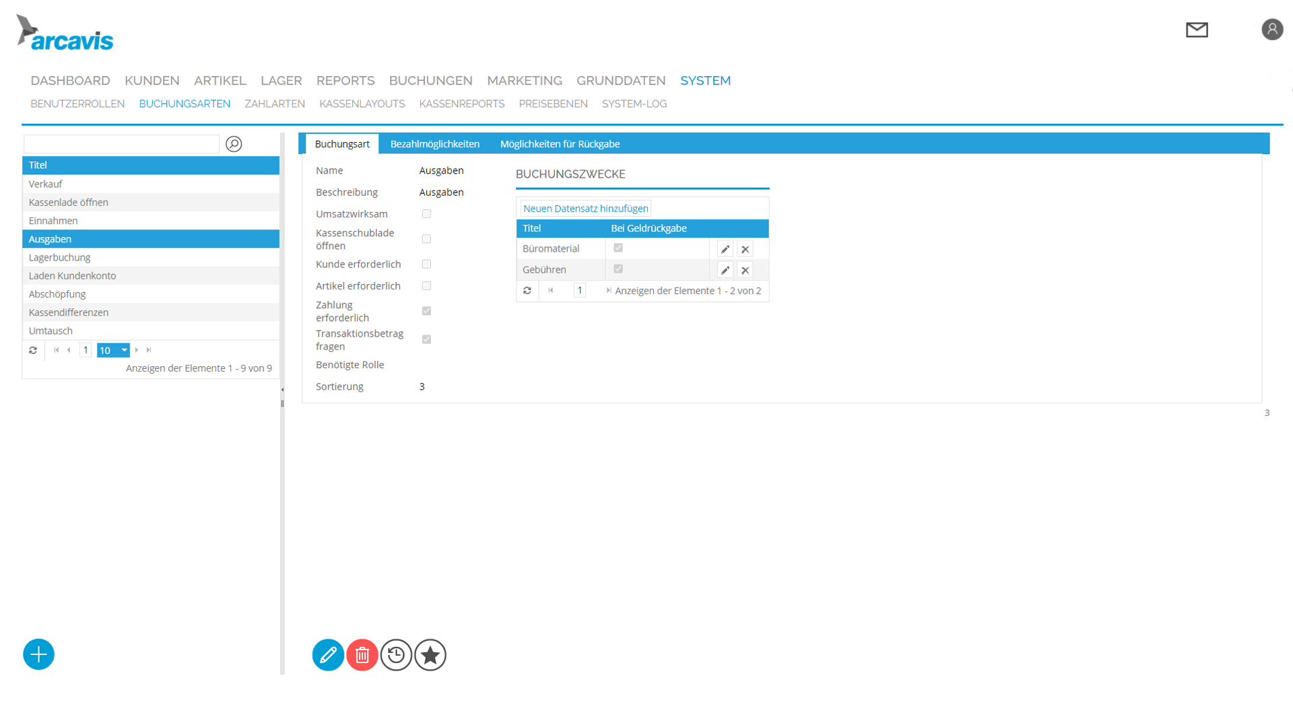Click Neuen Datensatz hinzufügen button
Image resolution: width=1293 pixels, height=727 pixels.
(586, 209)
